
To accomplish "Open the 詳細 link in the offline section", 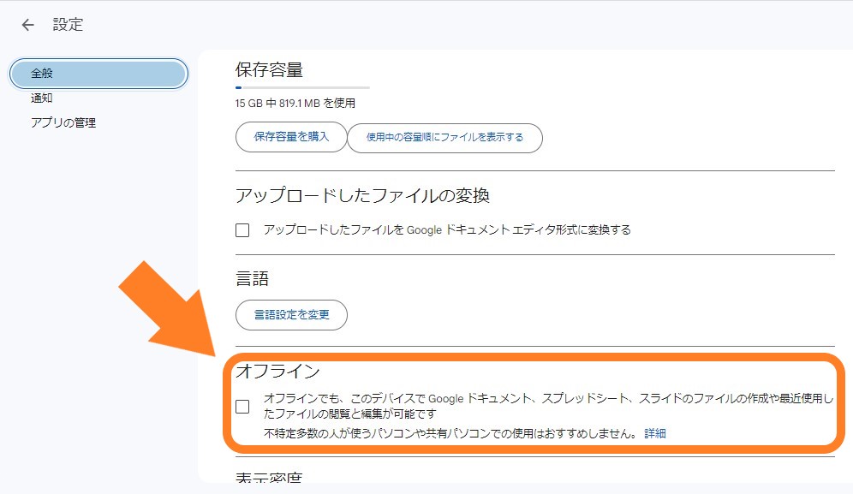I will tap(655, 433).
